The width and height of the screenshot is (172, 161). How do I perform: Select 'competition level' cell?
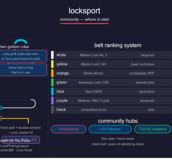coord(94,110)
